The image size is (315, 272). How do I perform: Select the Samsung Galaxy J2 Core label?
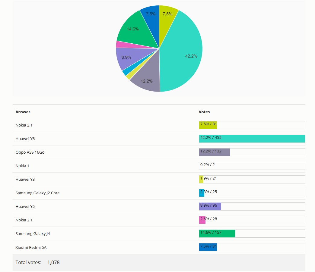click(37, 193)
